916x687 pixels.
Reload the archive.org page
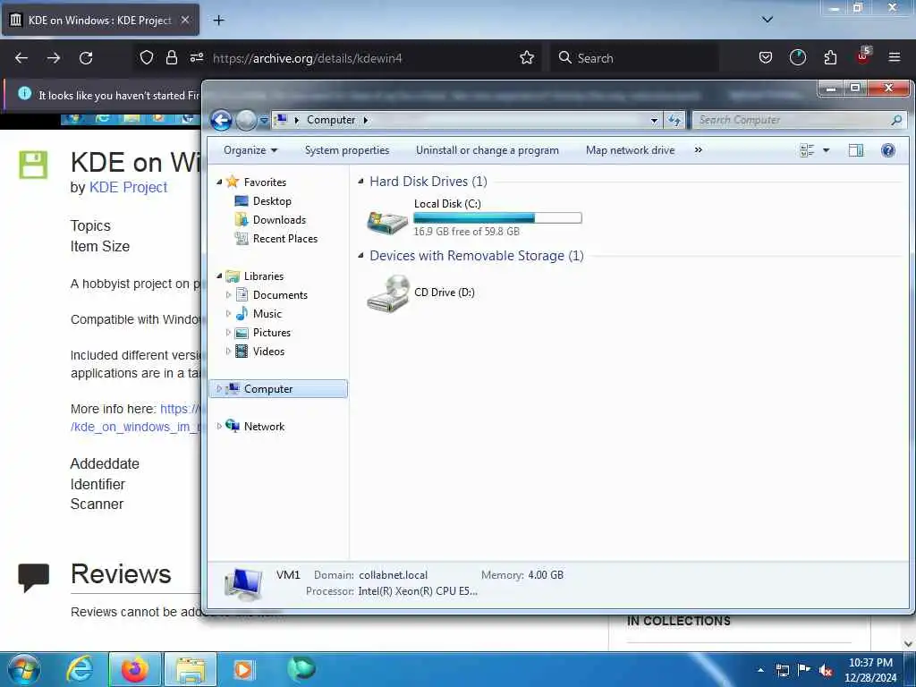pos(86,58)
